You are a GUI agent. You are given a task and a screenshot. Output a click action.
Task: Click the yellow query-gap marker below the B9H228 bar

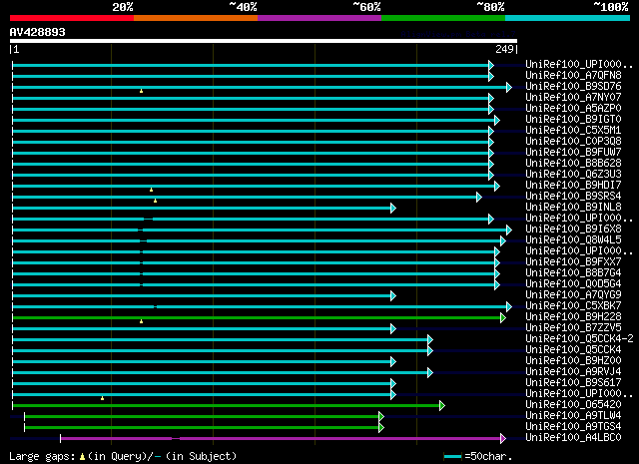142,322
